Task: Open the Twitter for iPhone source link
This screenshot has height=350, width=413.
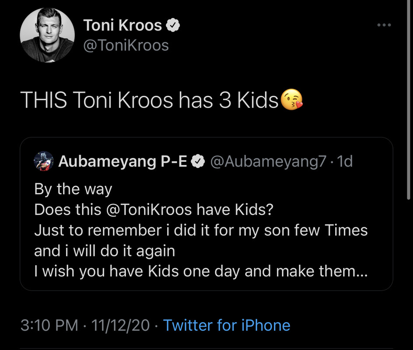Action: point(226,325)
